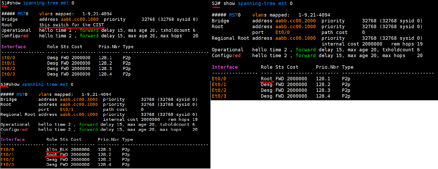The width and height of the screenshot is (438, 169).
Task: Click the Altn role on S3 Et0/0
Action: click(x=51, y=149)
